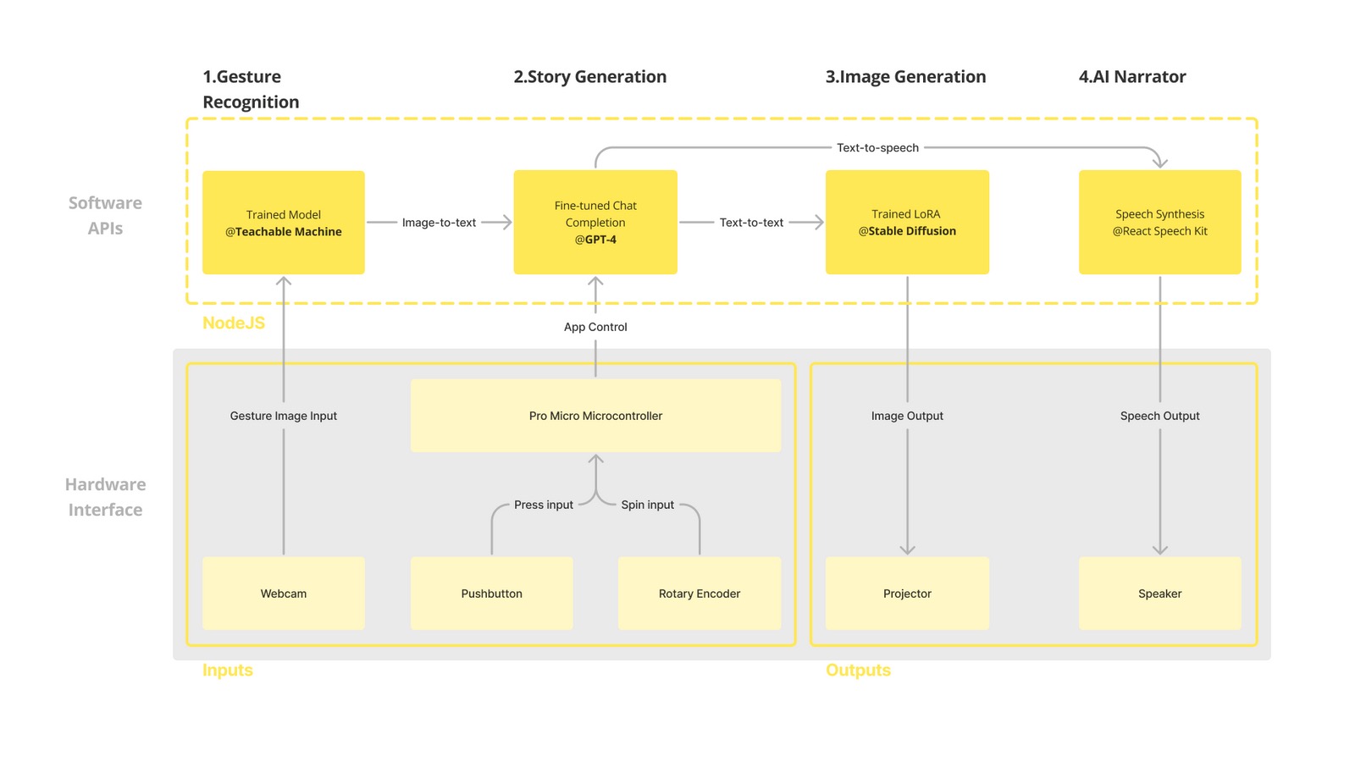Viewport: 1355px width, 762px height.
Task: Click the 1.Gesture Recognition heading
Action: click(x=251, y=89)
